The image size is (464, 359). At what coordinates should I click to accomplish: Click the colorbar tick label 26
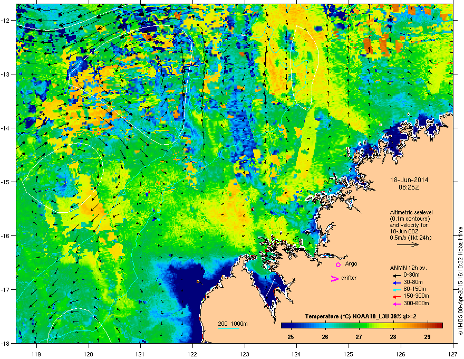325,337
